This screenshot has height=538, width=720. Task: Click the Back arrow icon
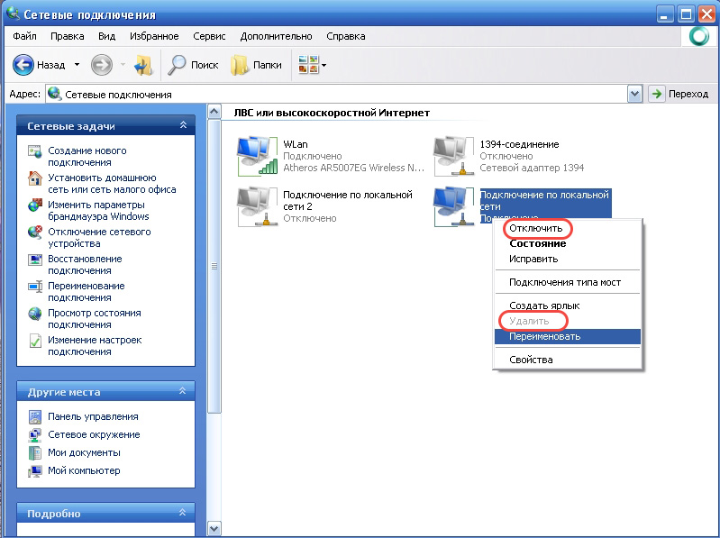(23, 65)
